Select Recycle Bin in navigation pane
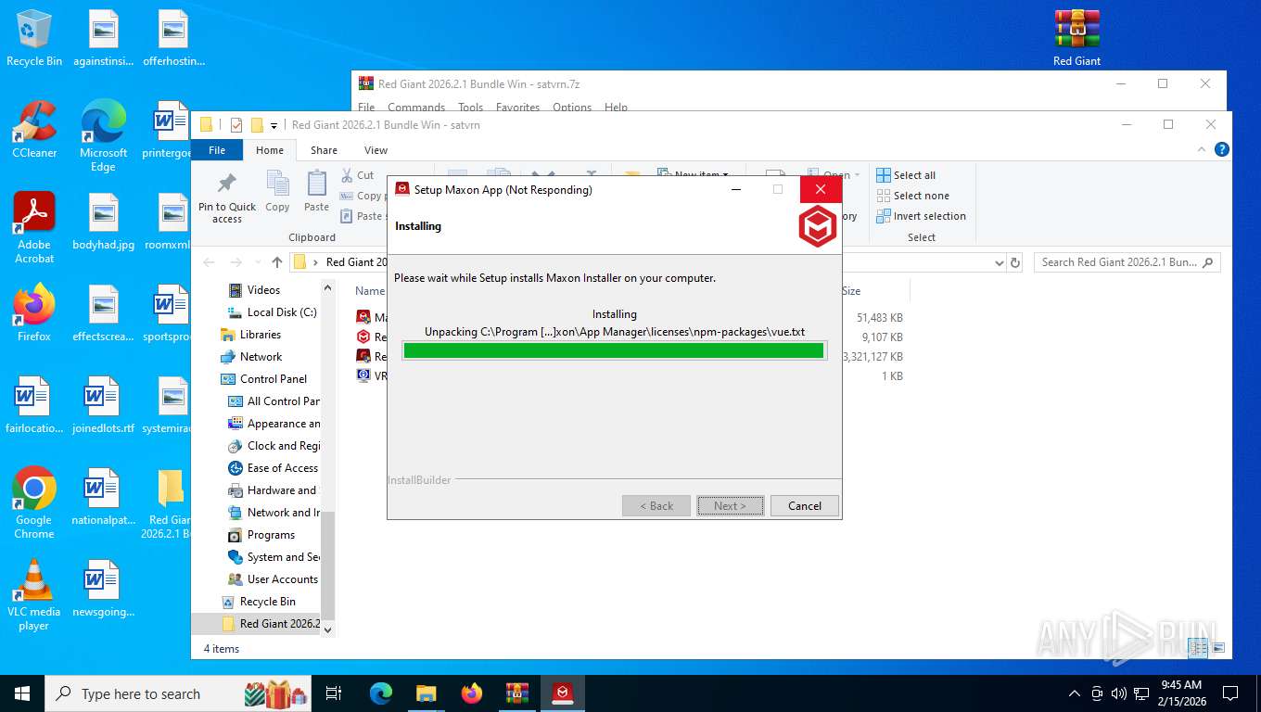Viewport: 1261px width, 712px height. (x=259, y=602)
